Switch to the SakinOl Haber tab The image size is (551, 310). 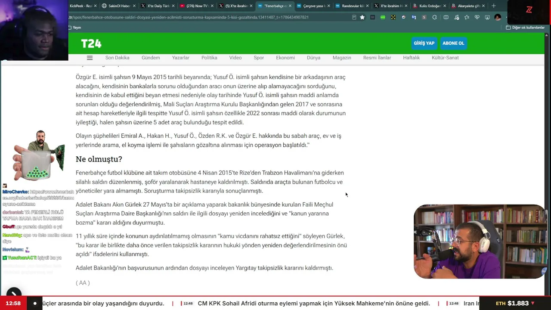118,6
